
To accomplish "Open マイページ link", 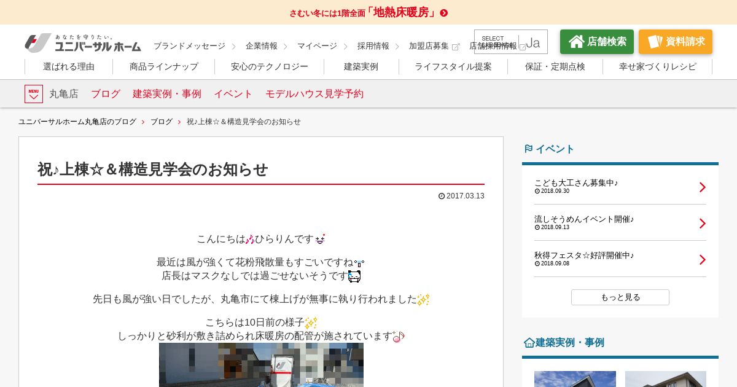I will 317,46.
